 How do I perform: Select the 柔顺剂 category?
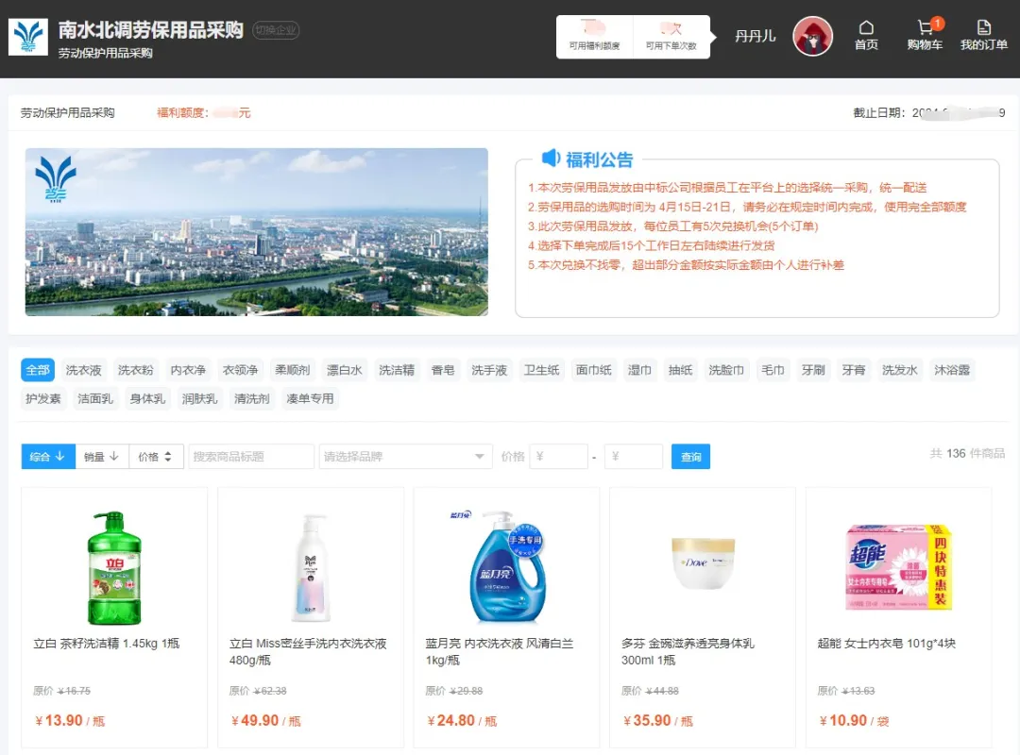click(x=292, y=370)
